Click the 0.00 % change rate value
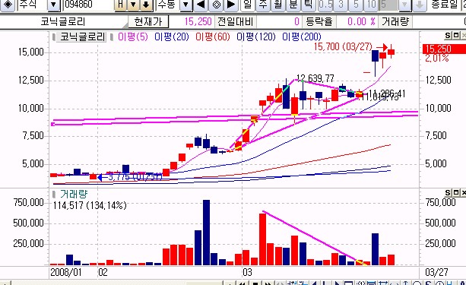Screen dimensions: 466x285 pos(361,22)
